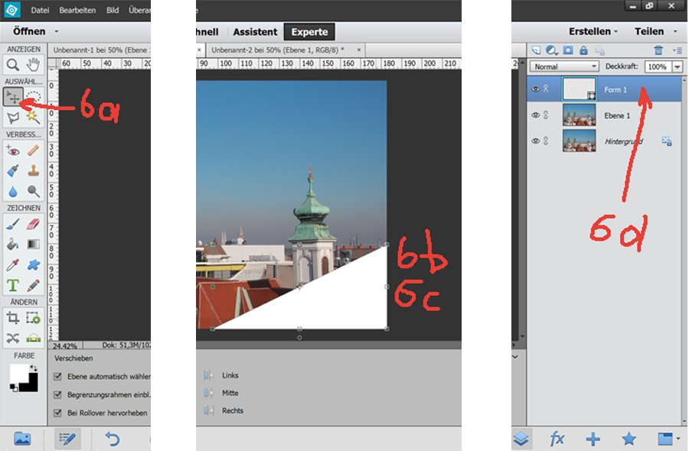
Task: Align layer using 'Mitte' option
Action: coord(230,393)
